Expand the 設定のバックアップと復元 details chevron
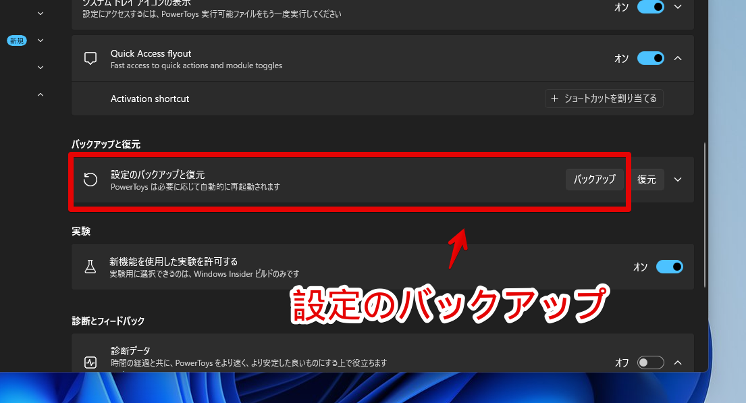The width and height of the screenshot is (746, 403). pyautogui.click(x=678, y=180)
